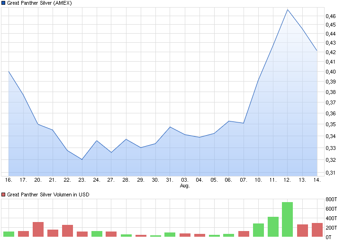Click x-axis date label '21.'
The height and width of the screenshot is (241, 344).
tap(53, 180)
